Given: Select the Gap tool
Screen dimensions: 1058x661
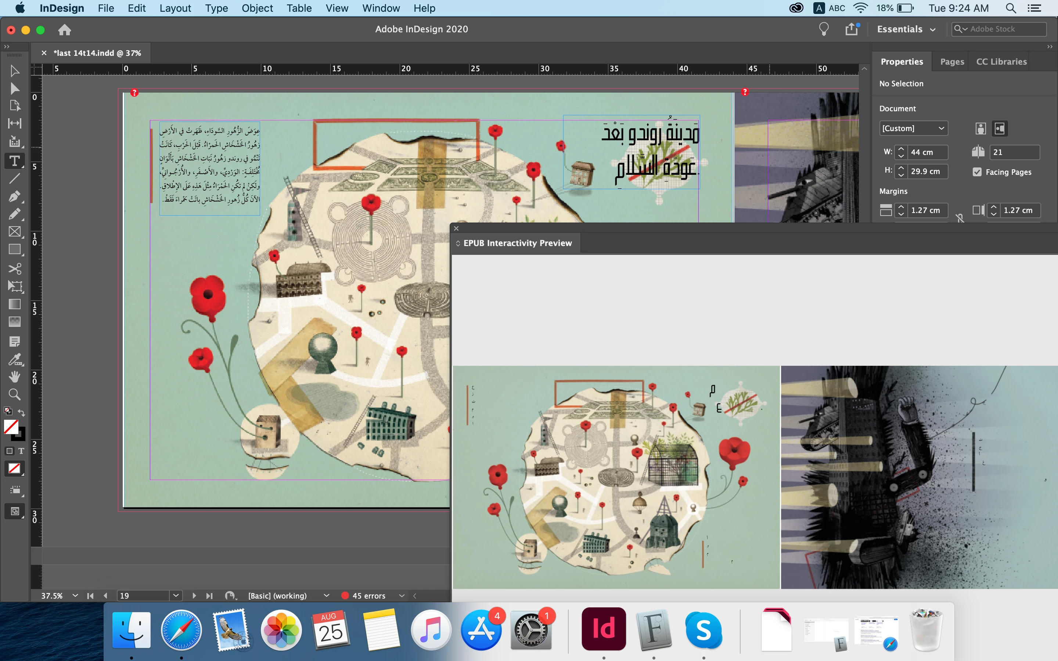Looking at the screenshot, I should pos(14,123).
